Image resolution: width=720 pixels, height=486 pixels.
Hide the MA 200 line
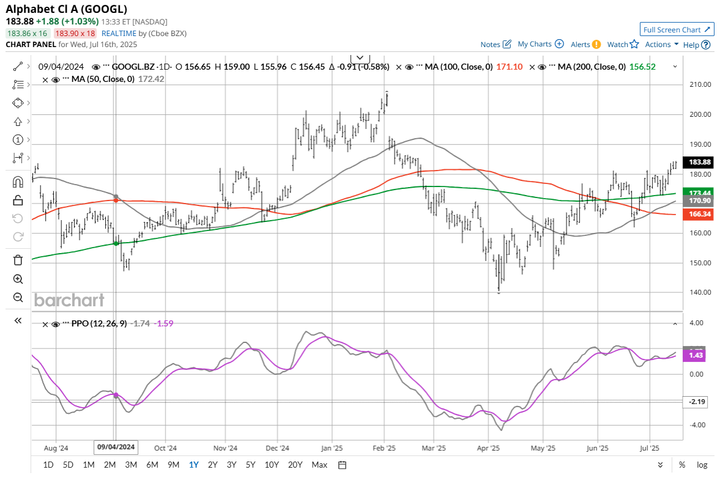tap(542, 67)
